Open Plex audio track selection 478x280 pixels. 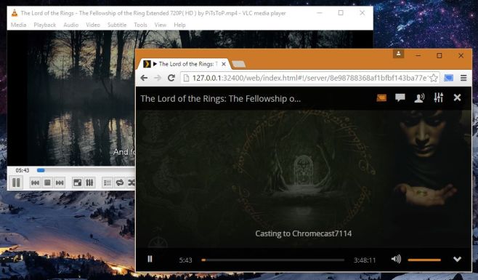(x=419, y=97)
